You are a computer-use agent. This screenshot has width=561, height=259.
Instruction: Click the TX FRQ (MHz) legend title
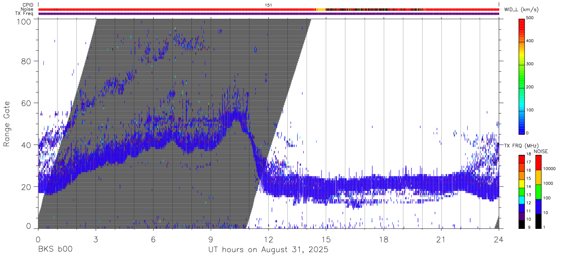click(521, 145)
